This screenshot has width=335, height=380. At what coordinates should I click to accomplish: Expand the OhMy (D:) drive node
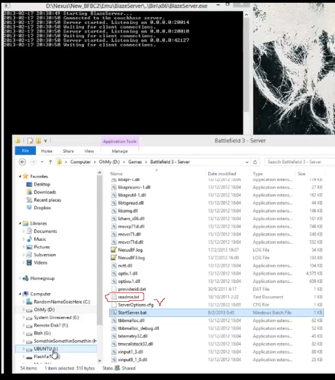pyautogui.click(x=23, y=309)
